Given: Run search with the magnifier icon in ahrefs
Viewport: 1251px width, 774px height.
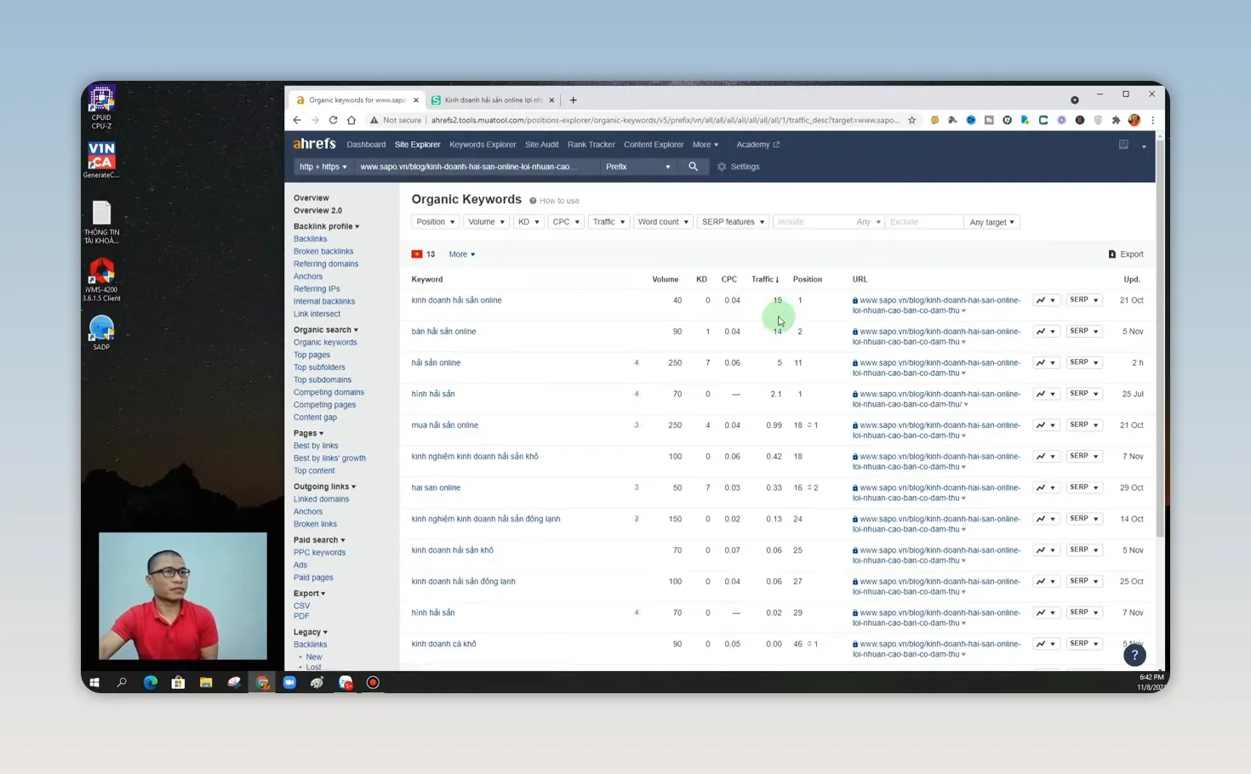Looking at the screenshot, I should pos(693,167).
